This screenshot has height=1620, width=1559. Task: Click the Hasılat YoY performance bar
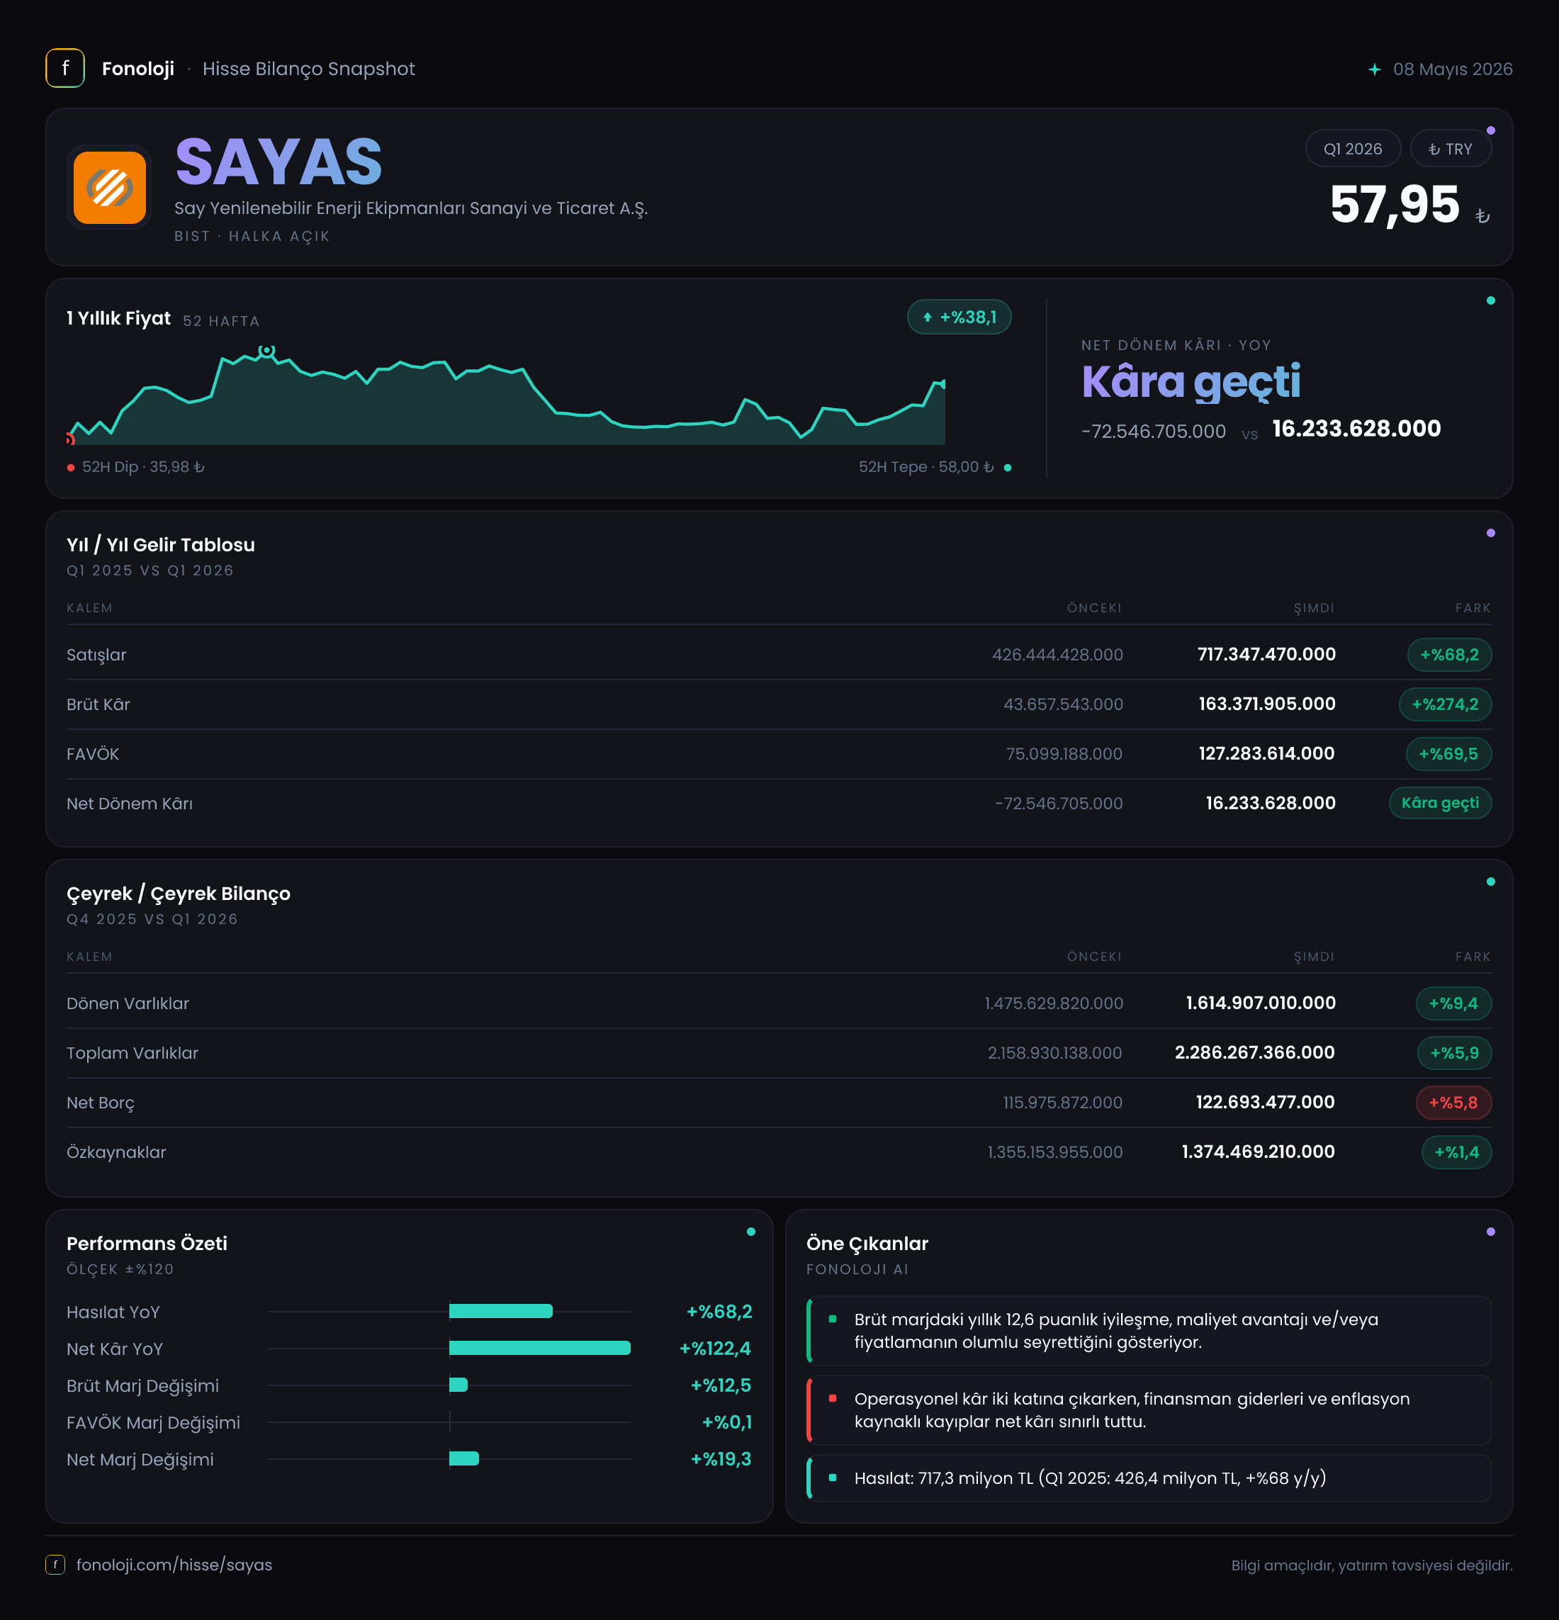coord(501,1311)
